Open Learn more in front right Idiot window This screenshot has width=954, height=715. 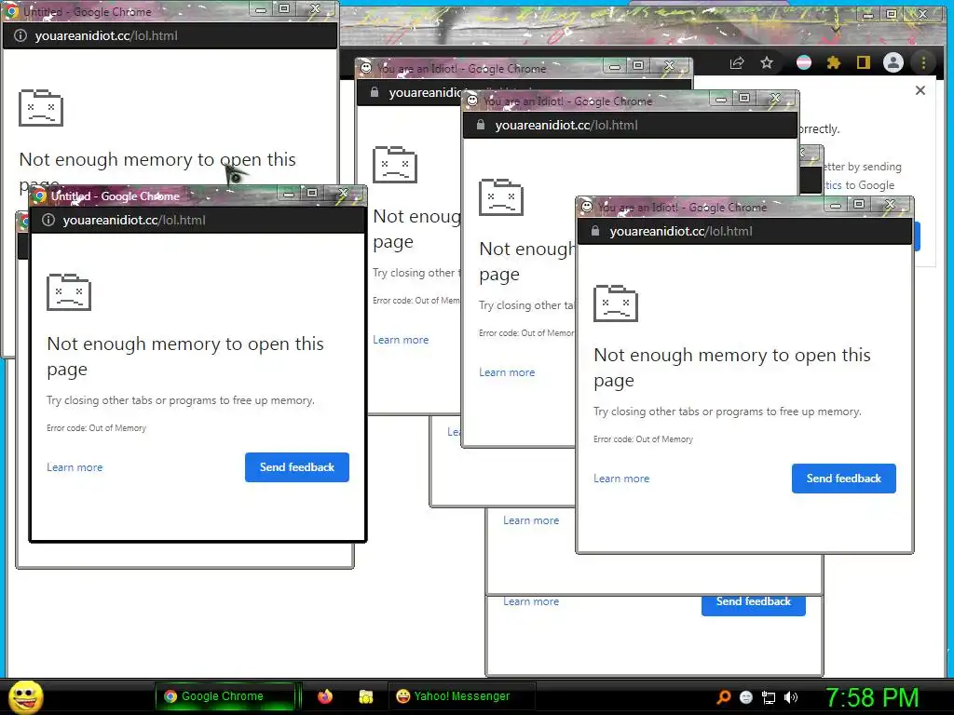click(x=621, y=479)
